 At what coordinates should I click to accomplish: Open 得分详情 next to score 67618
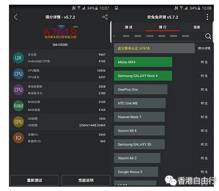click(x=204, y=48)
